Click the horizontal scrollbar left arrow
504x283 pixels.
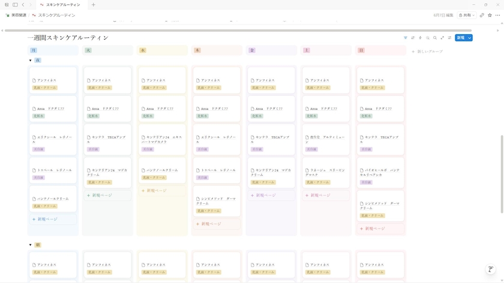(x=2, y=31)
